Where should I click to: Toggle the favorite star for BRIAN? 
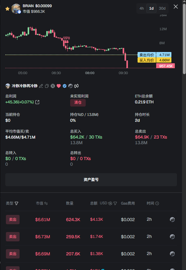tap(8, 9)
